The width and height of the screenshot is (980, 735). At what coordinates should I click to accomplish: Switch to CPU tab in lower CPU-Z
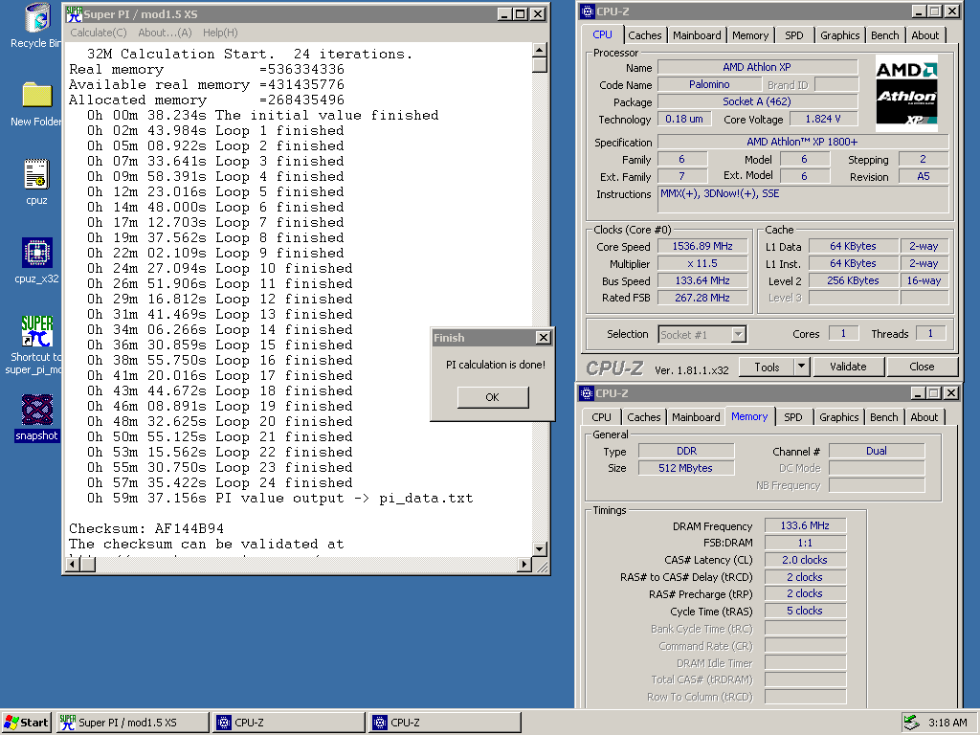(x=601, y=417)
